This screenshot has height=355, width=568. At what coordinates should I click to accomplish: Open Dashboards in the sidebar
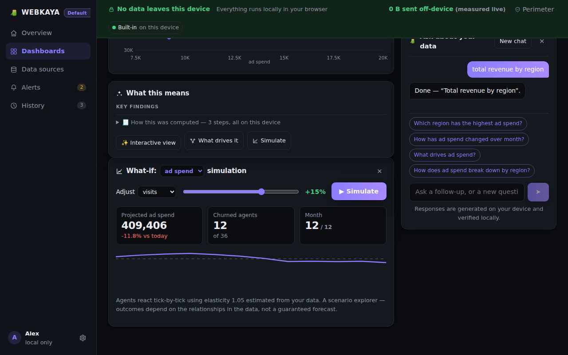pos(48,51)
